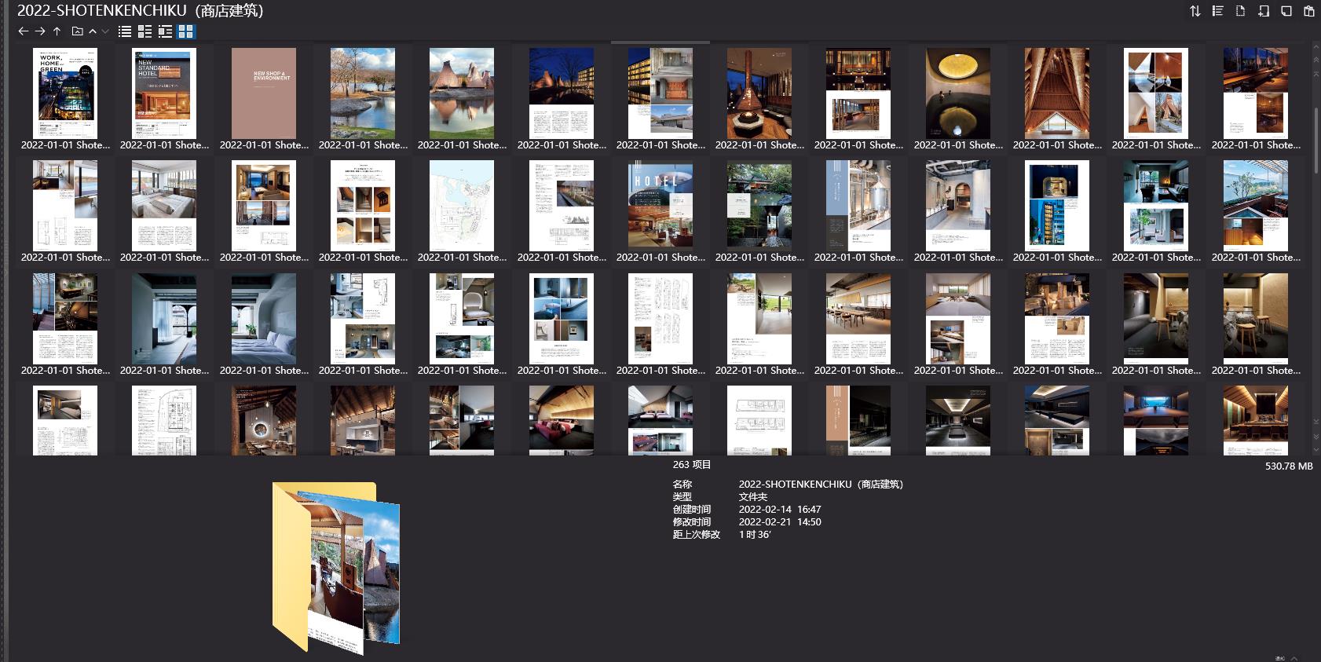The height and width of the screenshot is (662, 1321).
Task: Open the NEW STANDARD HOTEL cover thumbnail
Action: [x=164, y=93]
